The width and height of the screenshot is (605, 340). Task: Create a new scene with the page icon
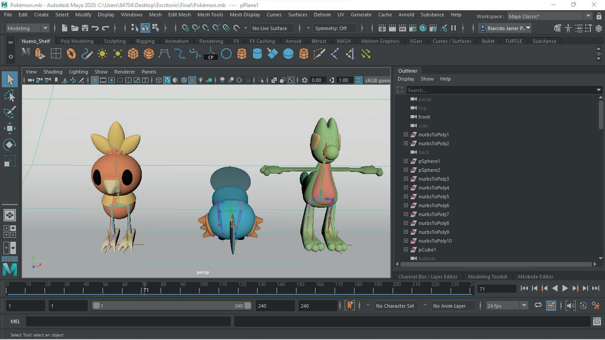[x=65, y=28]
